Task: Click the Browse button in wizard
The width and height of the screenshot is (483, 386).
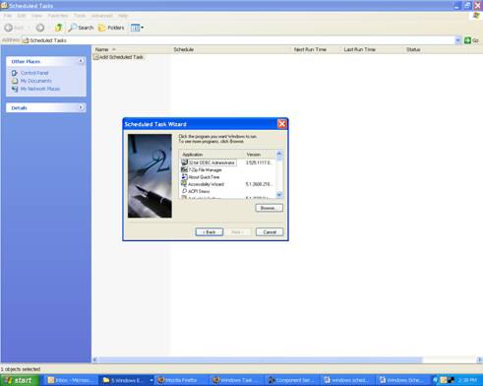Action: click(x=269, y=208)
